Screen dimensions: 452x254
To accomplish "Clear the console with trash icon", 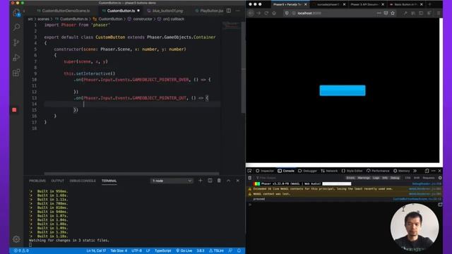I will tap(250, 178).
